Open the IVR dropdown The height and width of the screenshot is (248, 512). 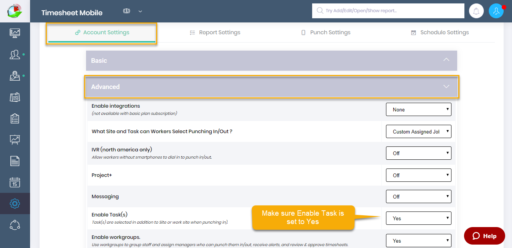pos(419,153)
